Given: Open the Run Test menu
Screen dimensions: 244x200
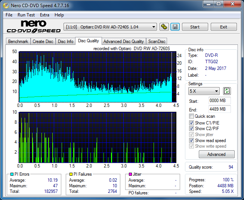Looking at the screenshot, I should click(x=26, y=15).
